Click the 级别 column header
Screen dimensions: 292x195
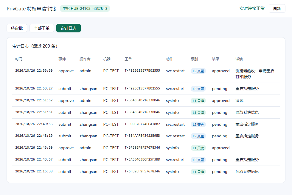(194, 59)
